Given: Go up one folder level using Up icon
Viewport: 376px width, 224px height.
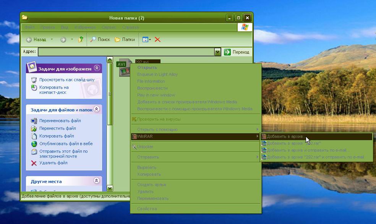Looking at the screenshot, I should pos(81,39).
